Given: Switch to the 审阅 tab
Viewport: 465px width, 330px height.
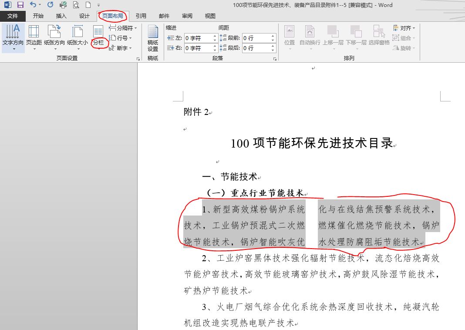Looking at the screenshot, I should pos(187,16).
